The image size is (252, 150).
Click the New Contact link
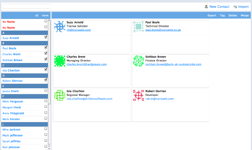(219, 7)
